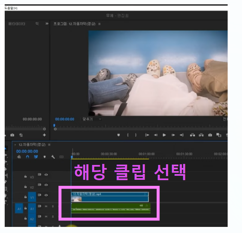Toggle sync lock for A1

[40, 206]
